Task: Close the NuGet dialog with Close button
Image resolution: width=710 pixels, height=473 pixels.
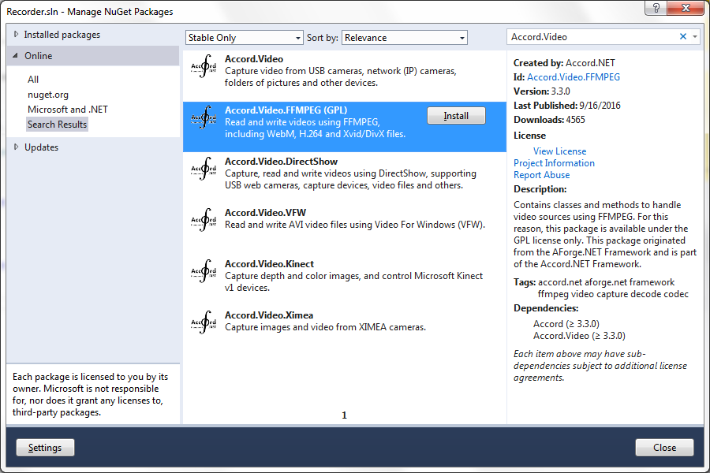Action: (664, 448)
